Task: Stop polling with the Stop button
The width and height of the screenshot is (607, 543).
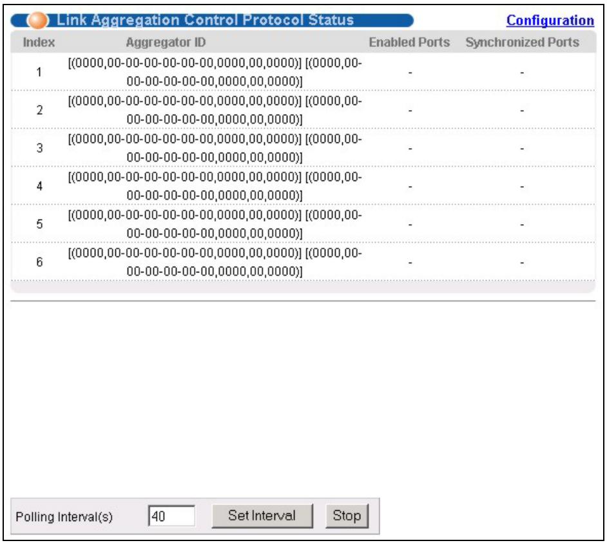Action: pos(347,515)
